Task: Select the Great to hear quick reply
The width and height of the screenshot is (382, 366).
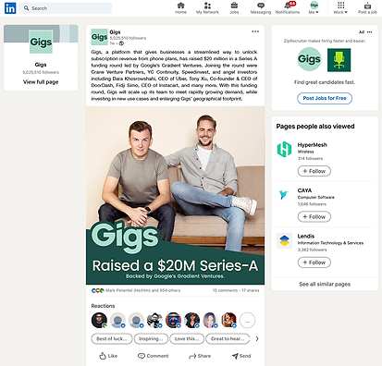Action: pos(228,339)
